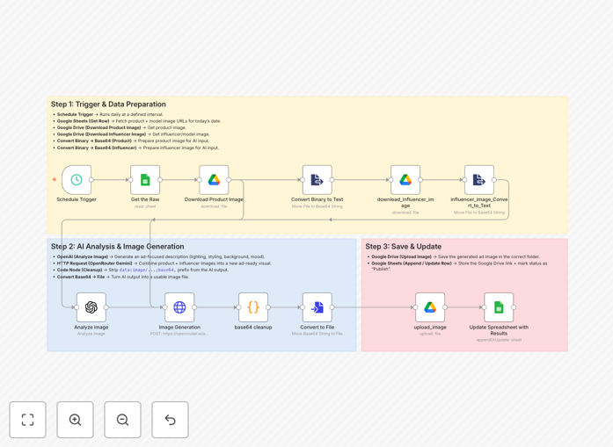Open the Get the Raw sheets node
613x447 pixels.
(x=145, y=179)
